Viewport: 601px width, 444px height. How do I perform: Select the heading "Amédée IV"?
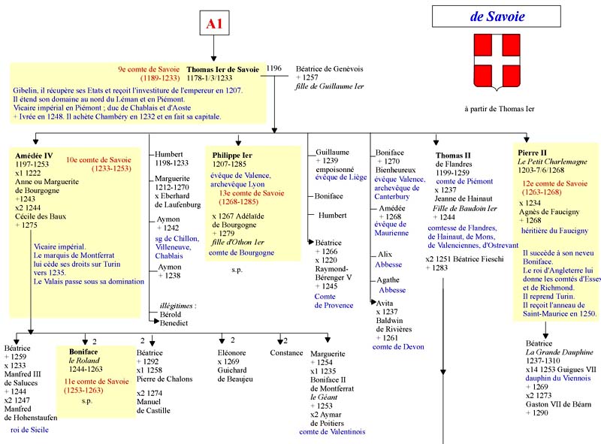[x=34, y=156]
